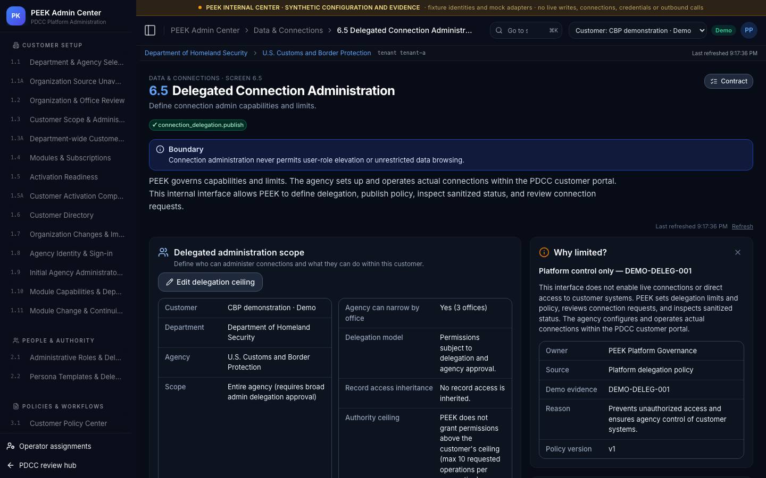Screen dimensions: 766x478
Task: Click the Go to search field
Action: pyautogui.click(x=526, y=30)
